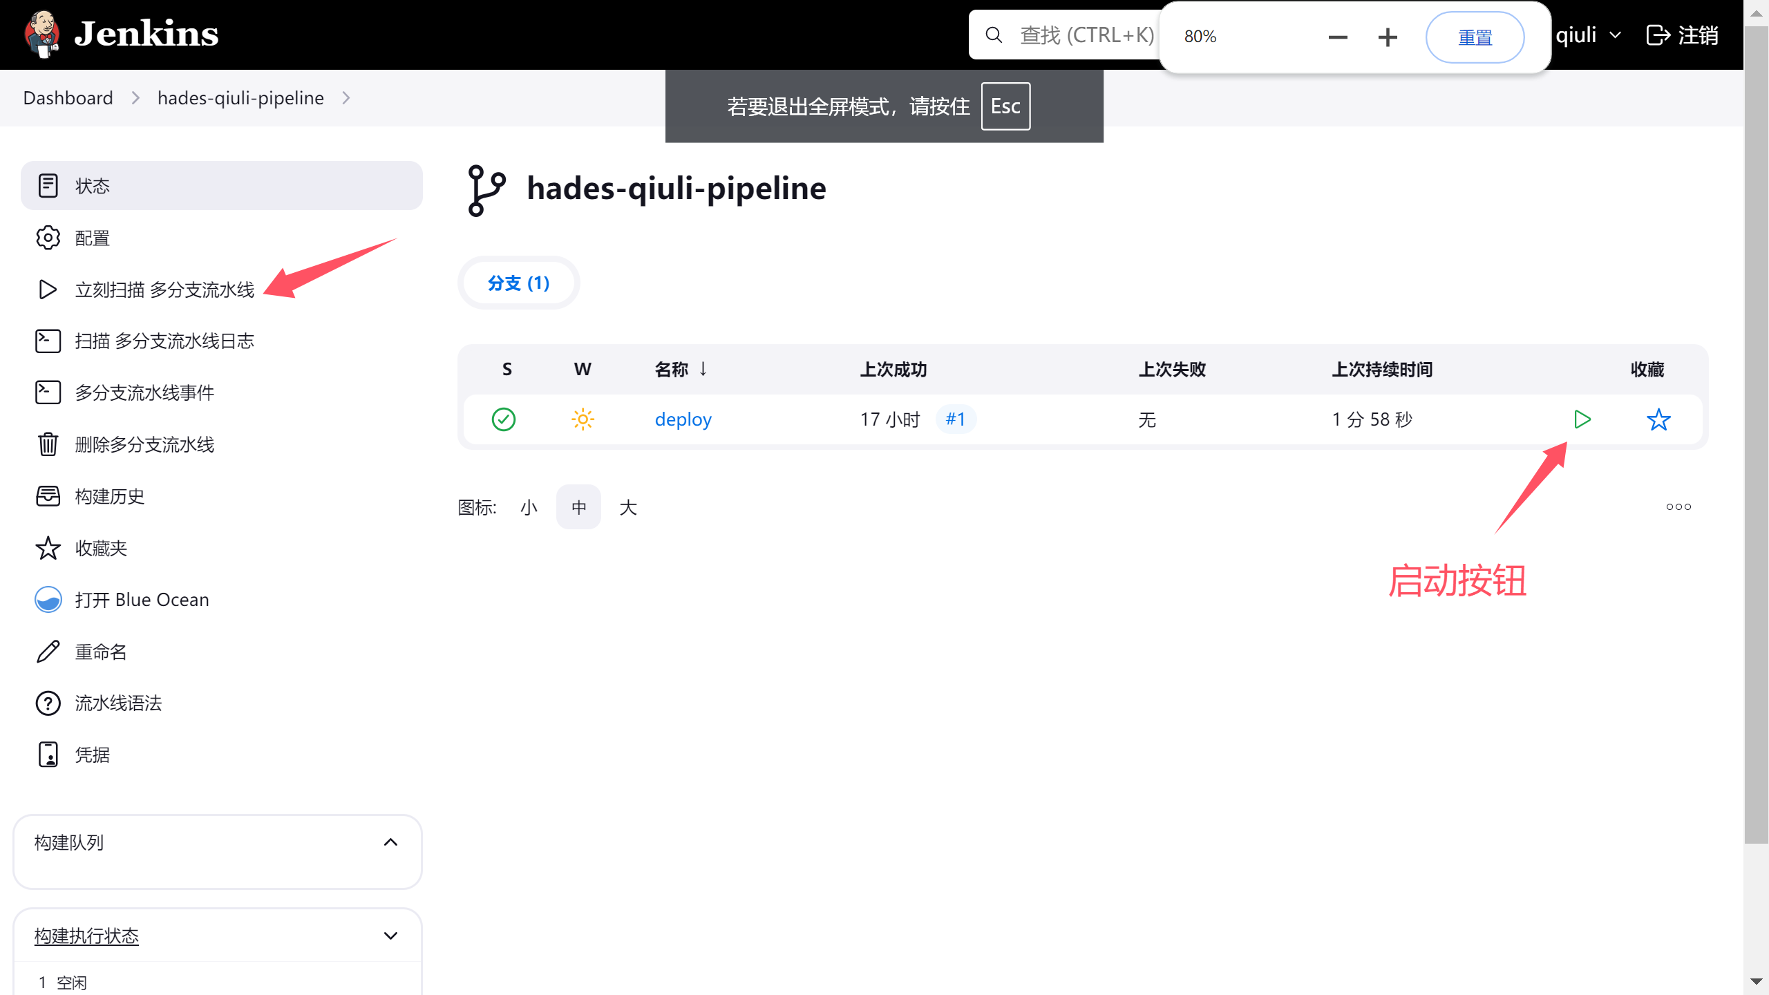Viewport: 1769px width, 995px height.
Task: Click the green run build button for deploy
Action: (1582, 419)
